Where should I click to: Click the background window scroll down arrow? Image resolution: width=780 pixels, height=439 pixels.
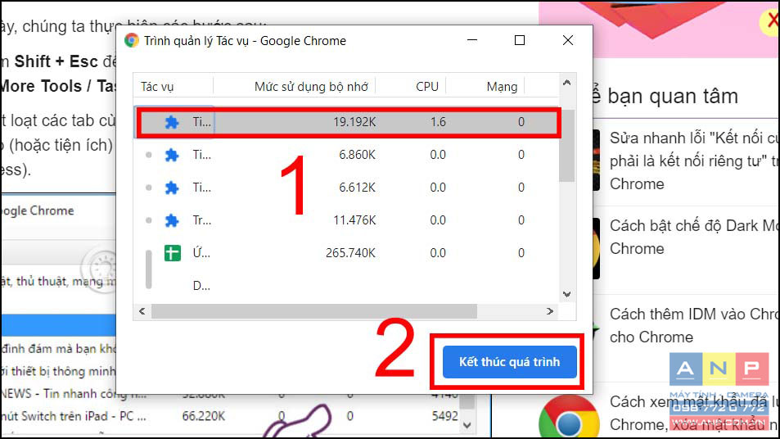coord(467,424)
